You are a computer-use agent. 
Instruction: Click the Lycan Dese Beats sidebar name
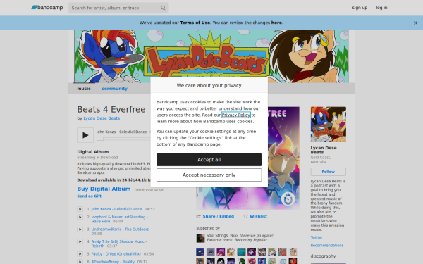point(324,150)
